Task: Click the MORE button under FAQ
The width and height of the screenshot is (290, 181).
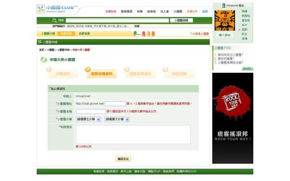Action: tap(247, 69)
